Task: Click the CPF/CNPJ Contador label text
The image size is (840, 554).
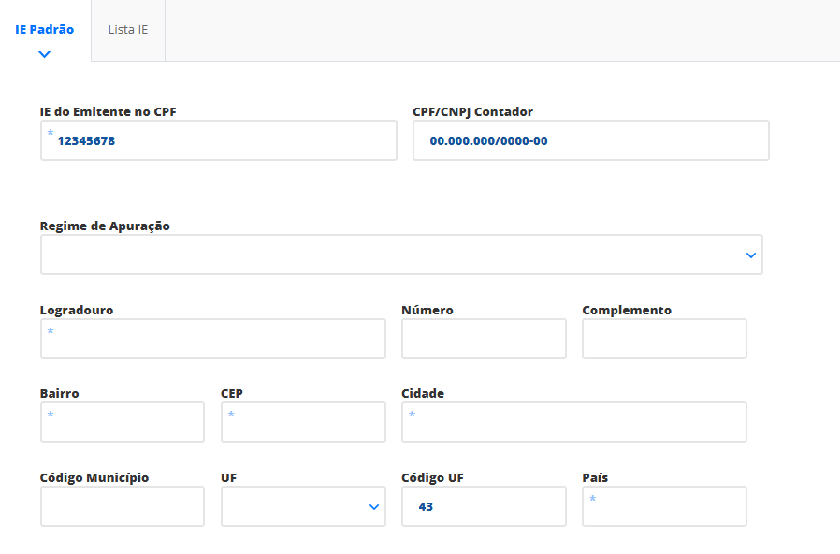Action: [x=472, y=111]
